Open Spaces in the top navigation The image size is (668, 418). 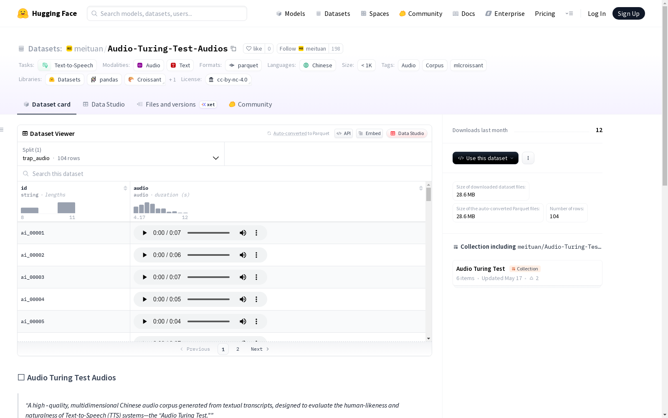[375, 13]
